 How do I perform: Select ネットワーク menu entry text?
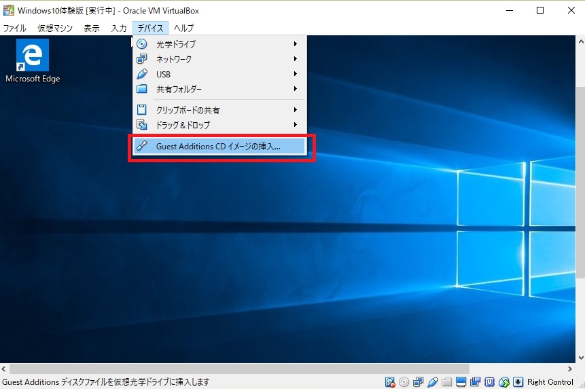point(174,59)
